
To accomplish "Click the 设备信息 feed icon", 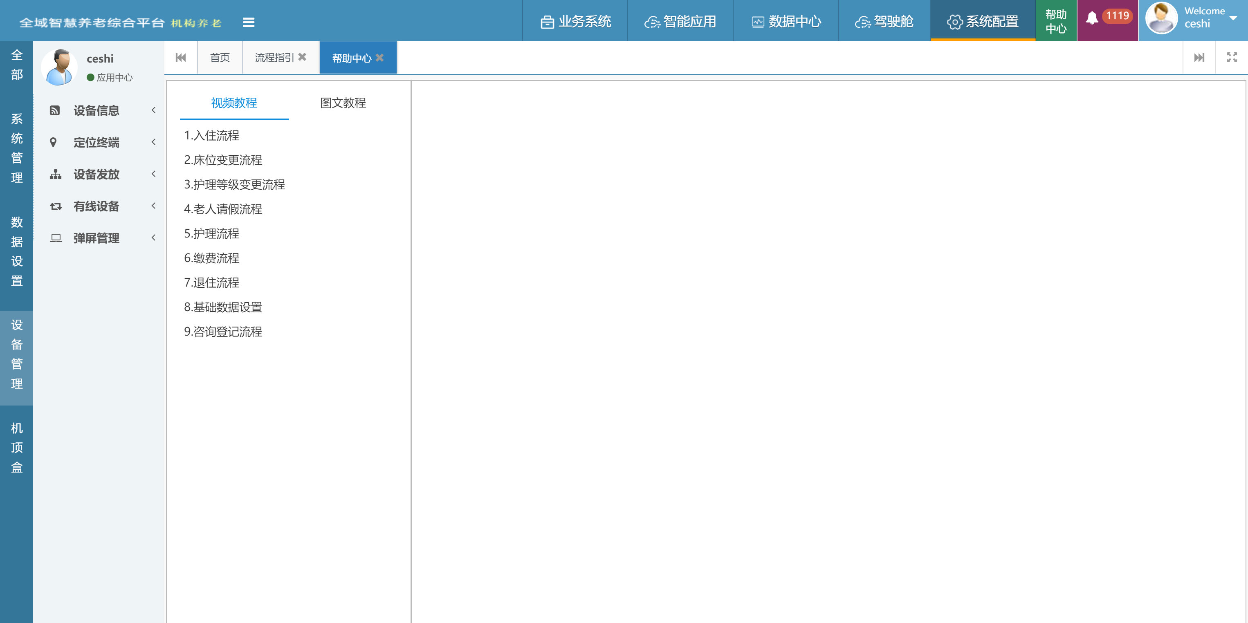I will click(55, 110).
